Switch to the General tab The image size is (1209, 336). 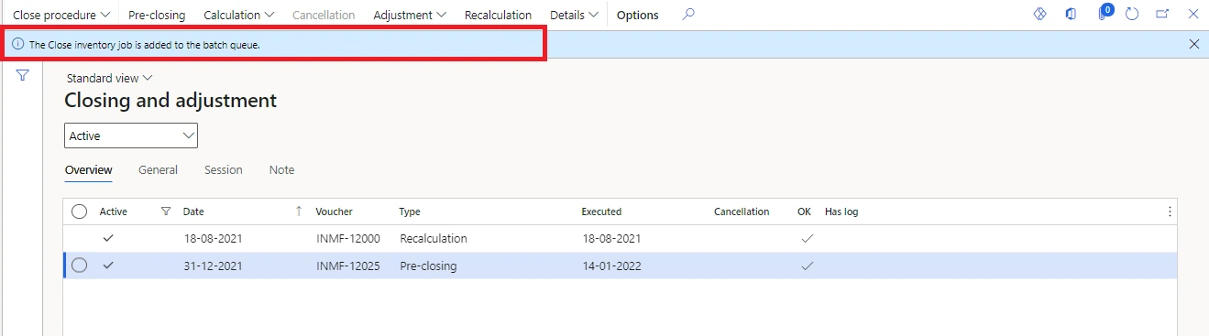[158, 170]
